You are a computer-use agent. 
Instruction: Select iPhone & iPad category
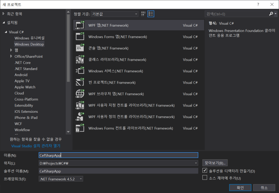tap(26, 118)
